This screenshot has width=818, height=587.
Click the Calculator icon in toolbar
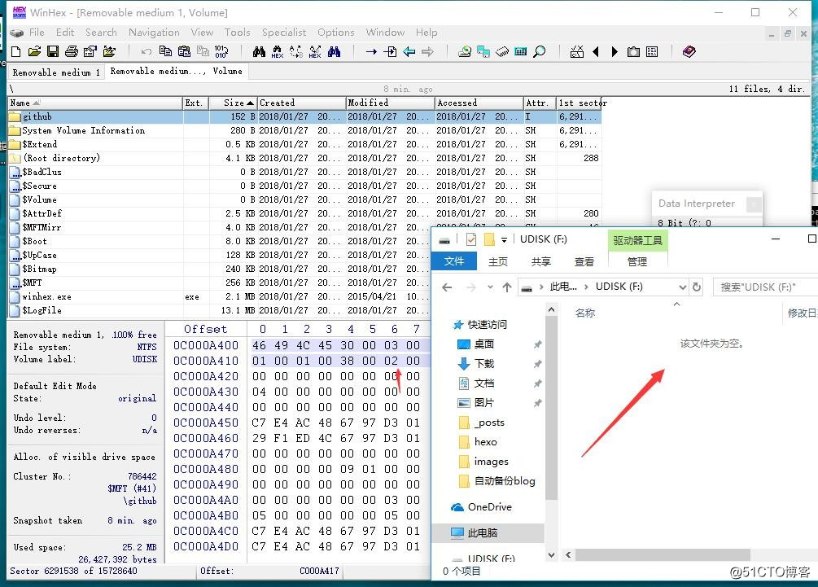521,51
